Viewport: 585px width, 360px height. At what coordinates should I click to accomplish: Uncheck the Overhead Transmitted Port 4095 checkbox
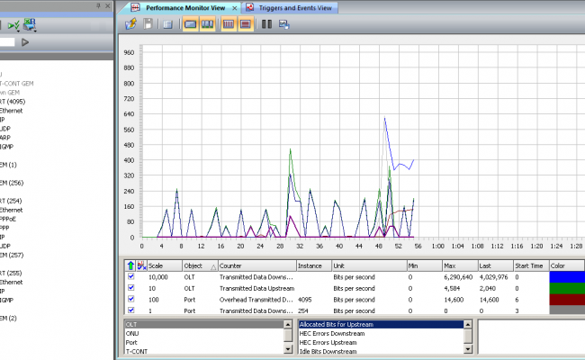pyautogui.click(x=131, y=299)
